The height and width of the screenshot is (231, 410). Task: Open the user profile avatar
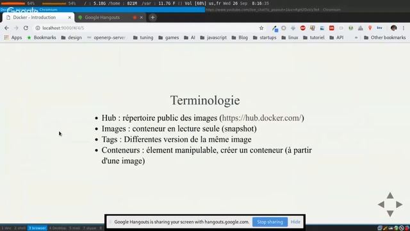click(x=393, y=28)
